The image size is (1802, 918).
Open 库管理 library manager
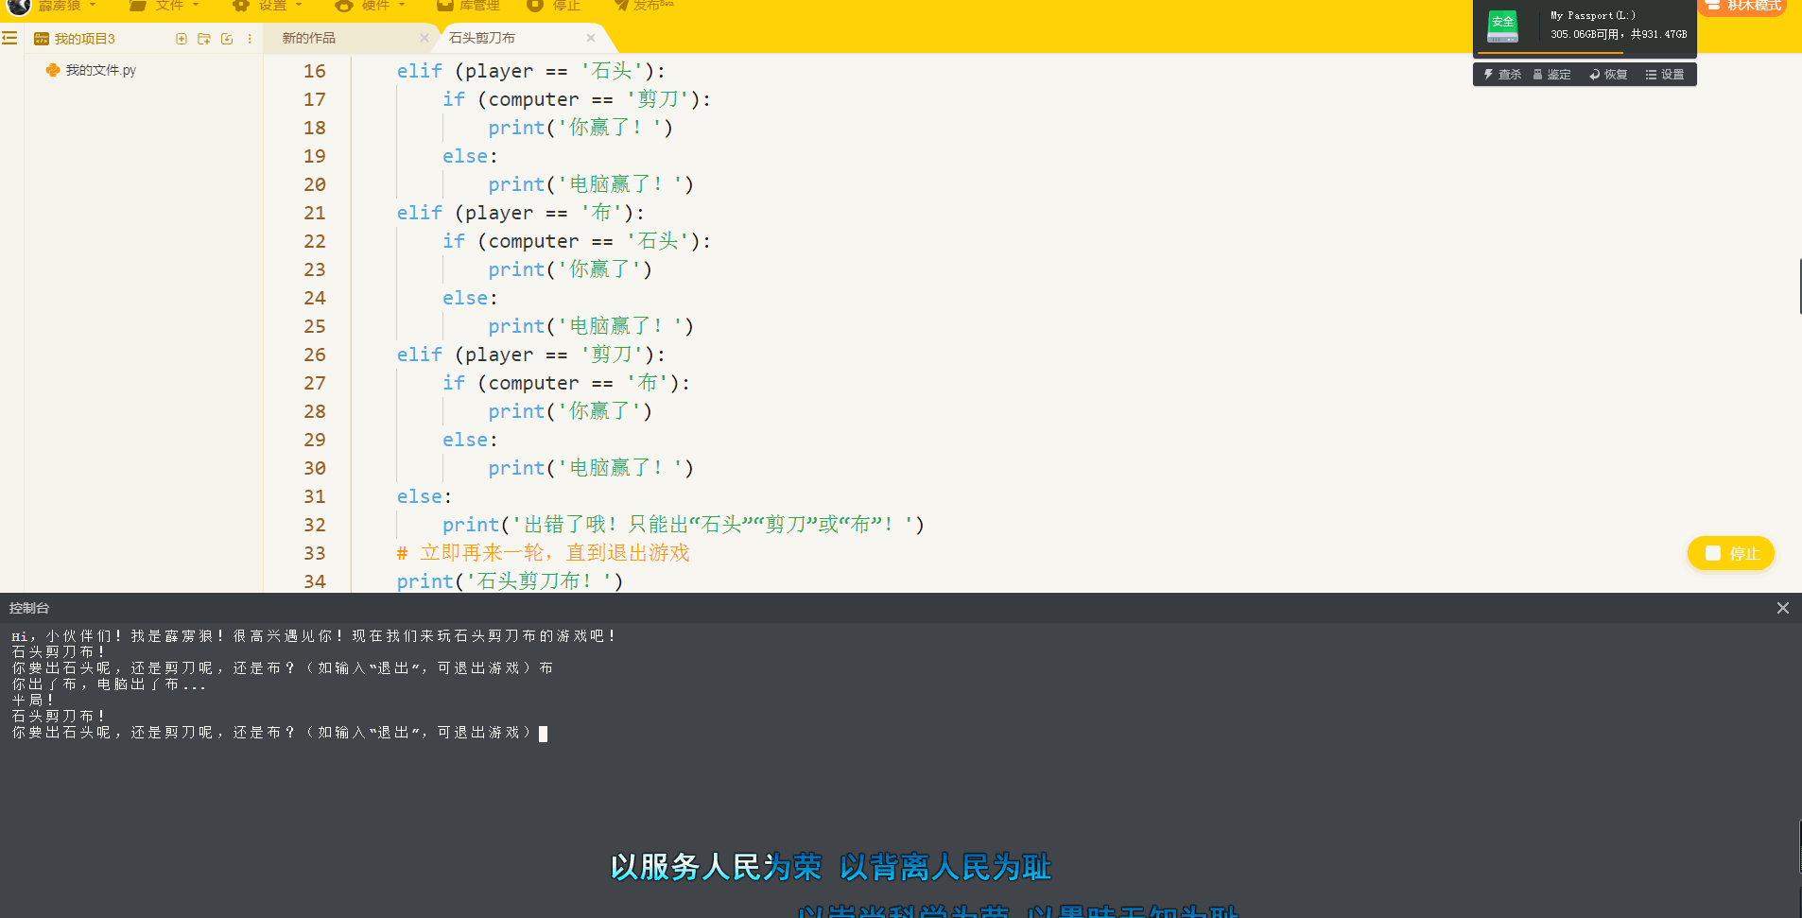[469, 6]
